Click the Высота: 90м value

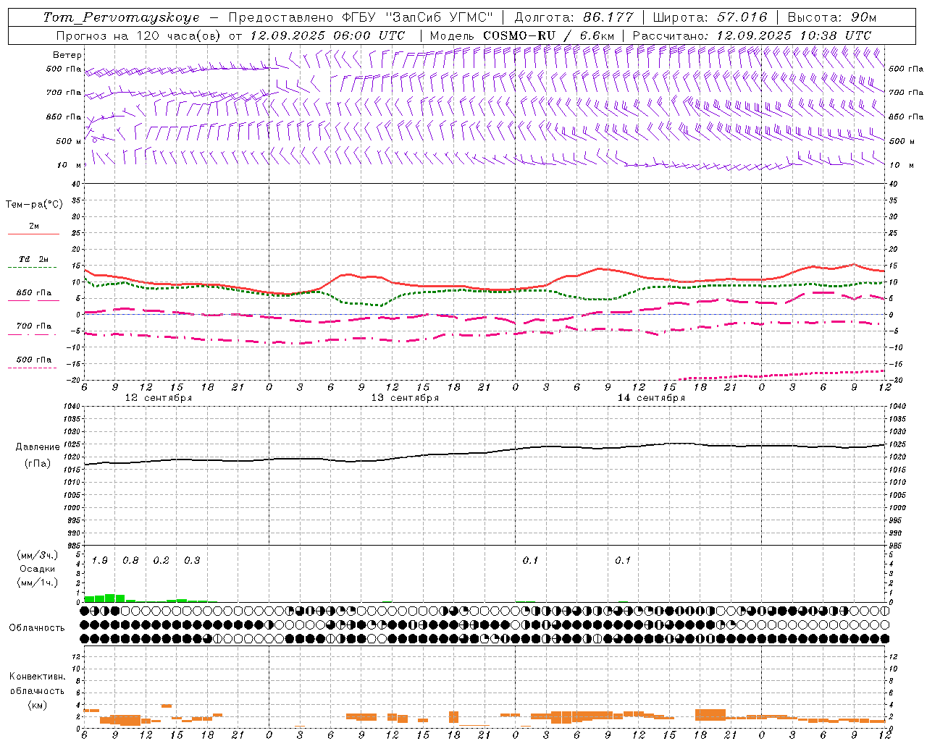click(832, 17)
